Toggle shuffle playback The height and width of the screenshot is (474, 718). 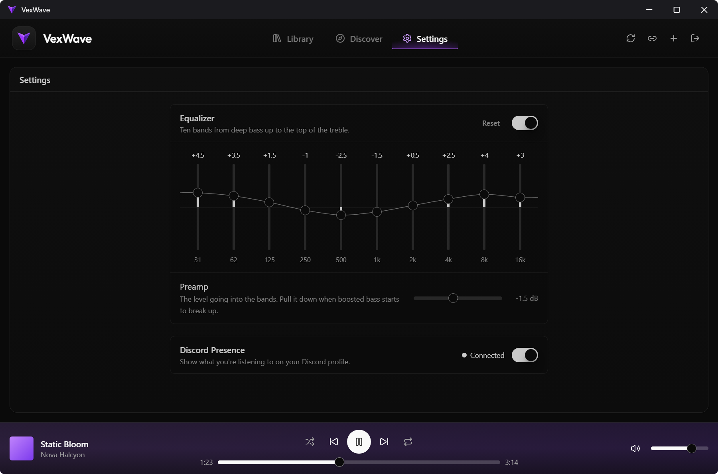[x=310, y=442]
